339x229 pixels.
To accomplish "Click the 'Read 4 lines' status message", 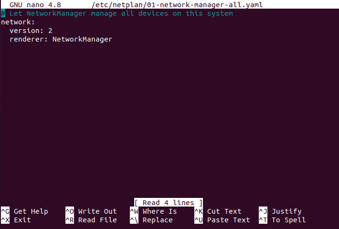I will (168, 203).
